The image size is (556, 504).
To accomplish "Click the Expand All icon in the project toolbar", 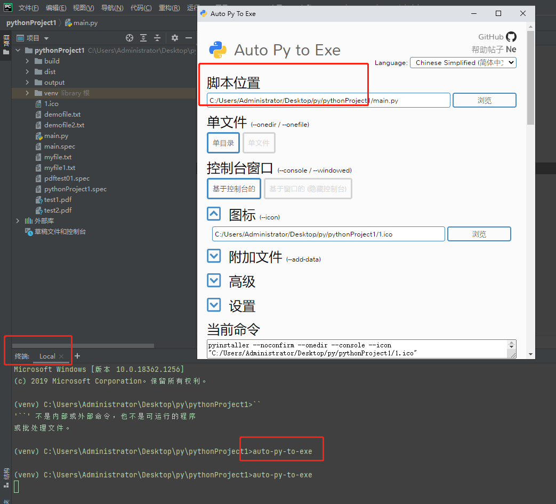I will [x=143, y=38].
